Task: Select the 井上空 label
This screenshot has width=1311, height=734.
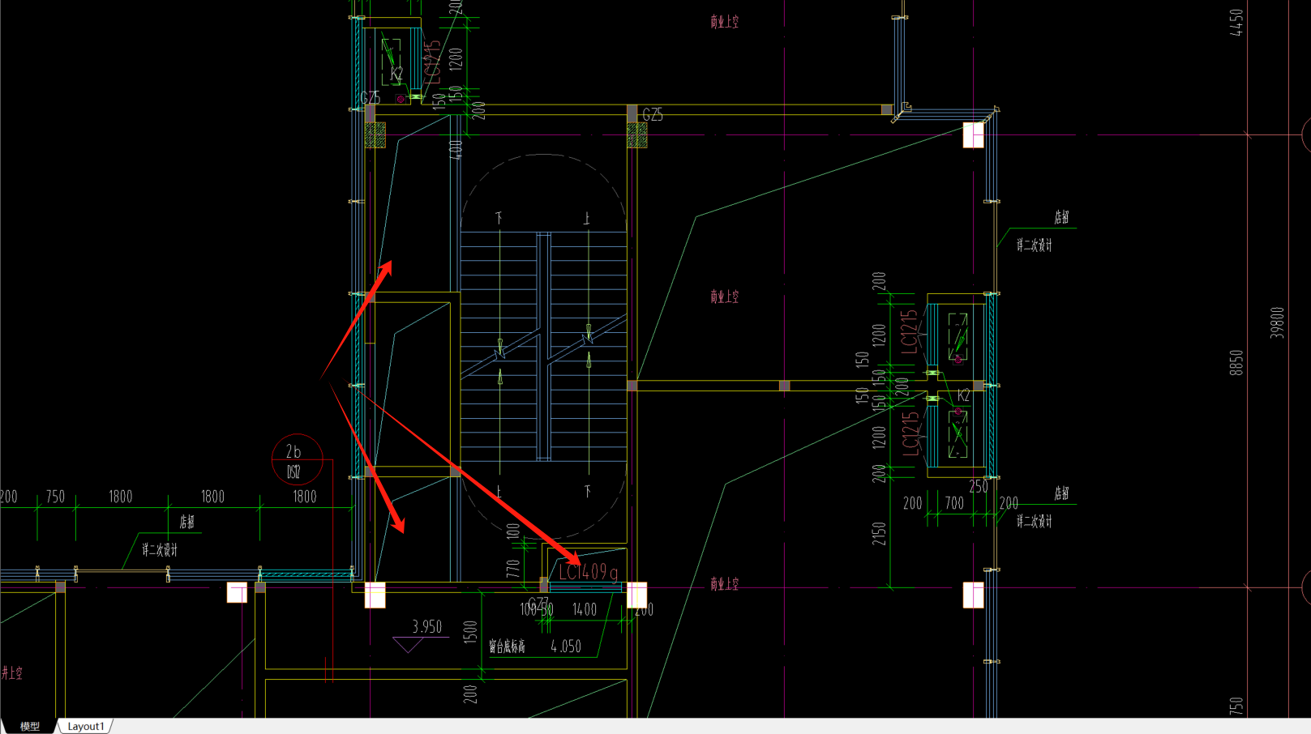Action: [x=11, y=672]
